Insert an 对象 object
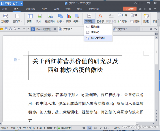This screenshot has height=131, width=160. click(123, 21)
